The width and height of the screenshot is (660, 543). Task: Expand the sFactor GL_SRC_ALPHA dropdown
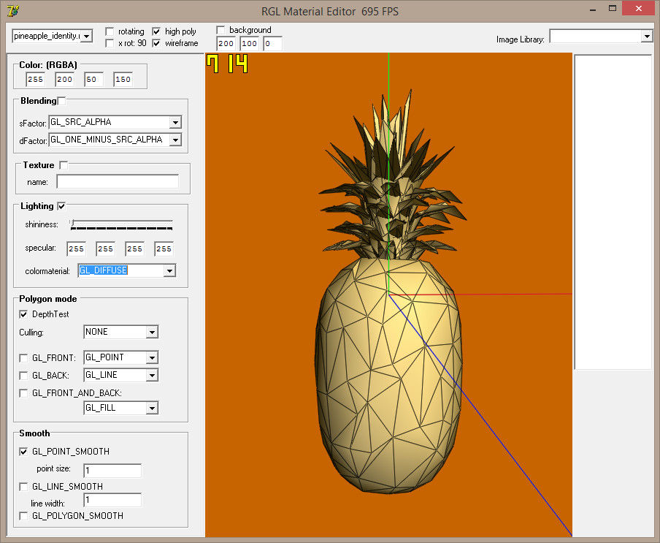pyautogui.click(x=174, y=122)
